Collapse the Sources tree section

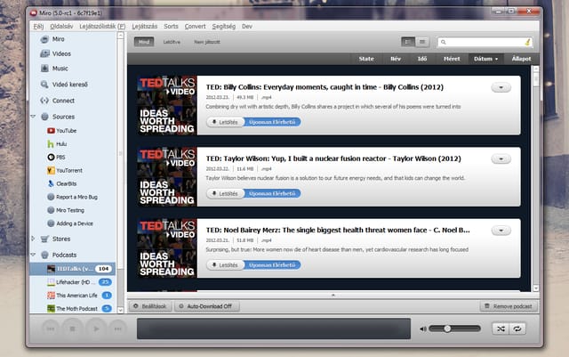[33, 117]
